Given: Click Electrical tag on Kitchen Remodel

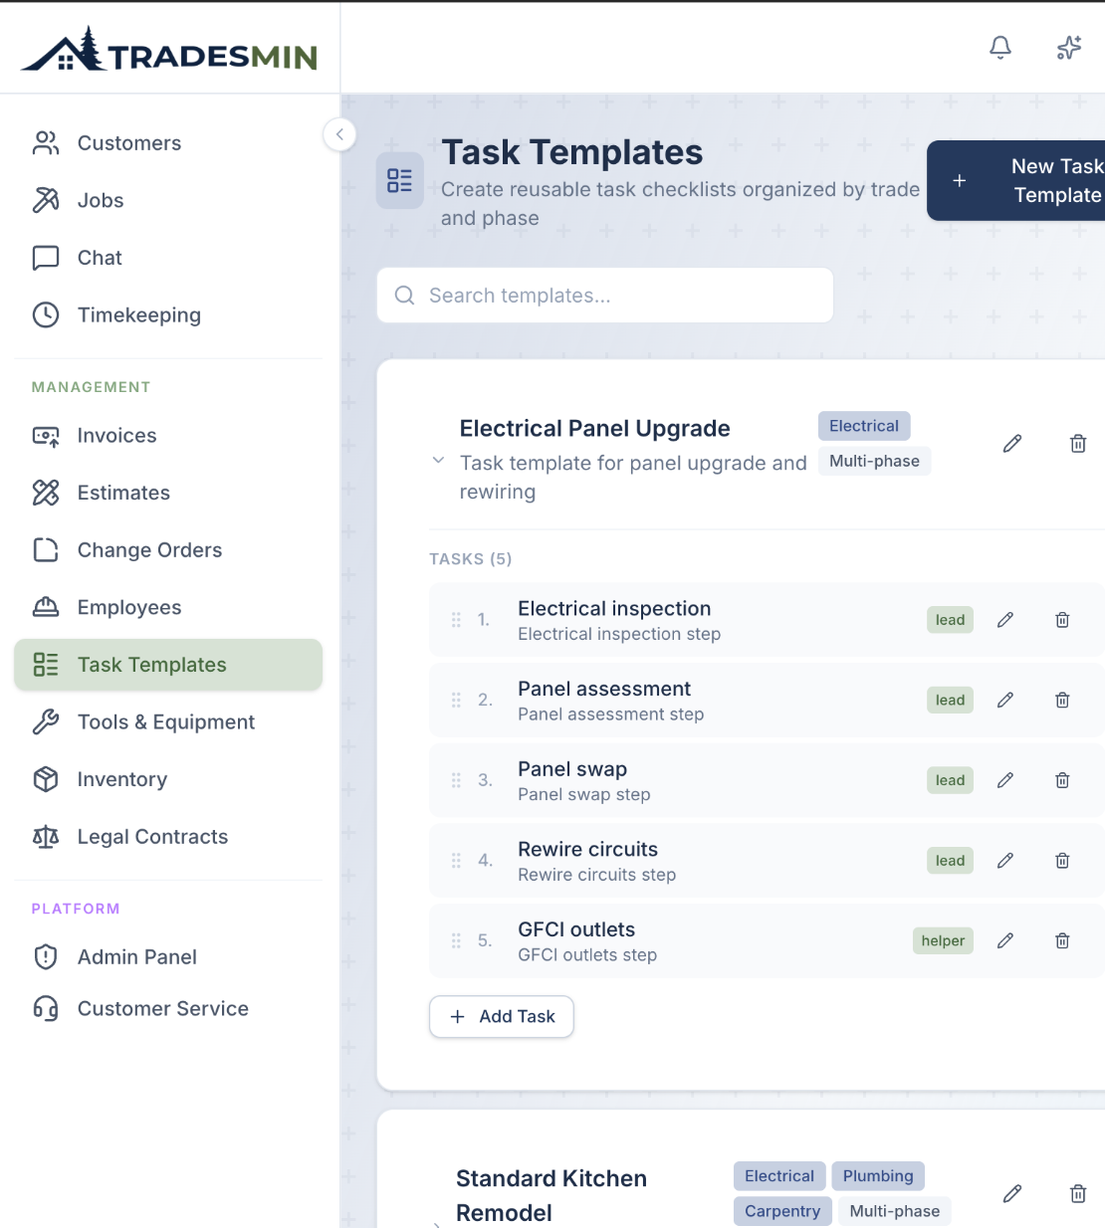Looking at the screenshot, I should [779, 1176].
